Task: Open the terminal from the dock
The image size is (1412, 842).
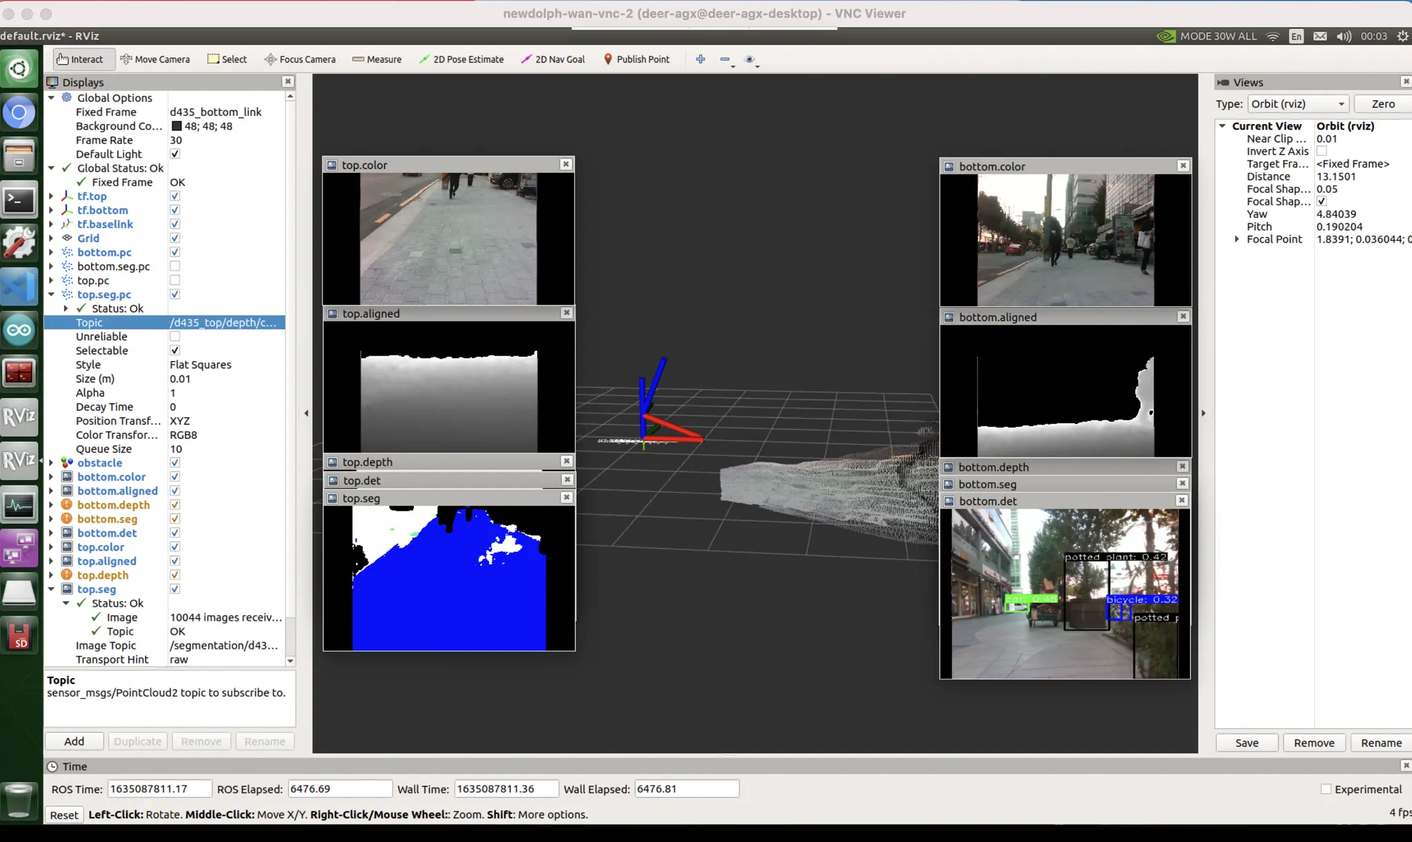Action: pos(19,201)
